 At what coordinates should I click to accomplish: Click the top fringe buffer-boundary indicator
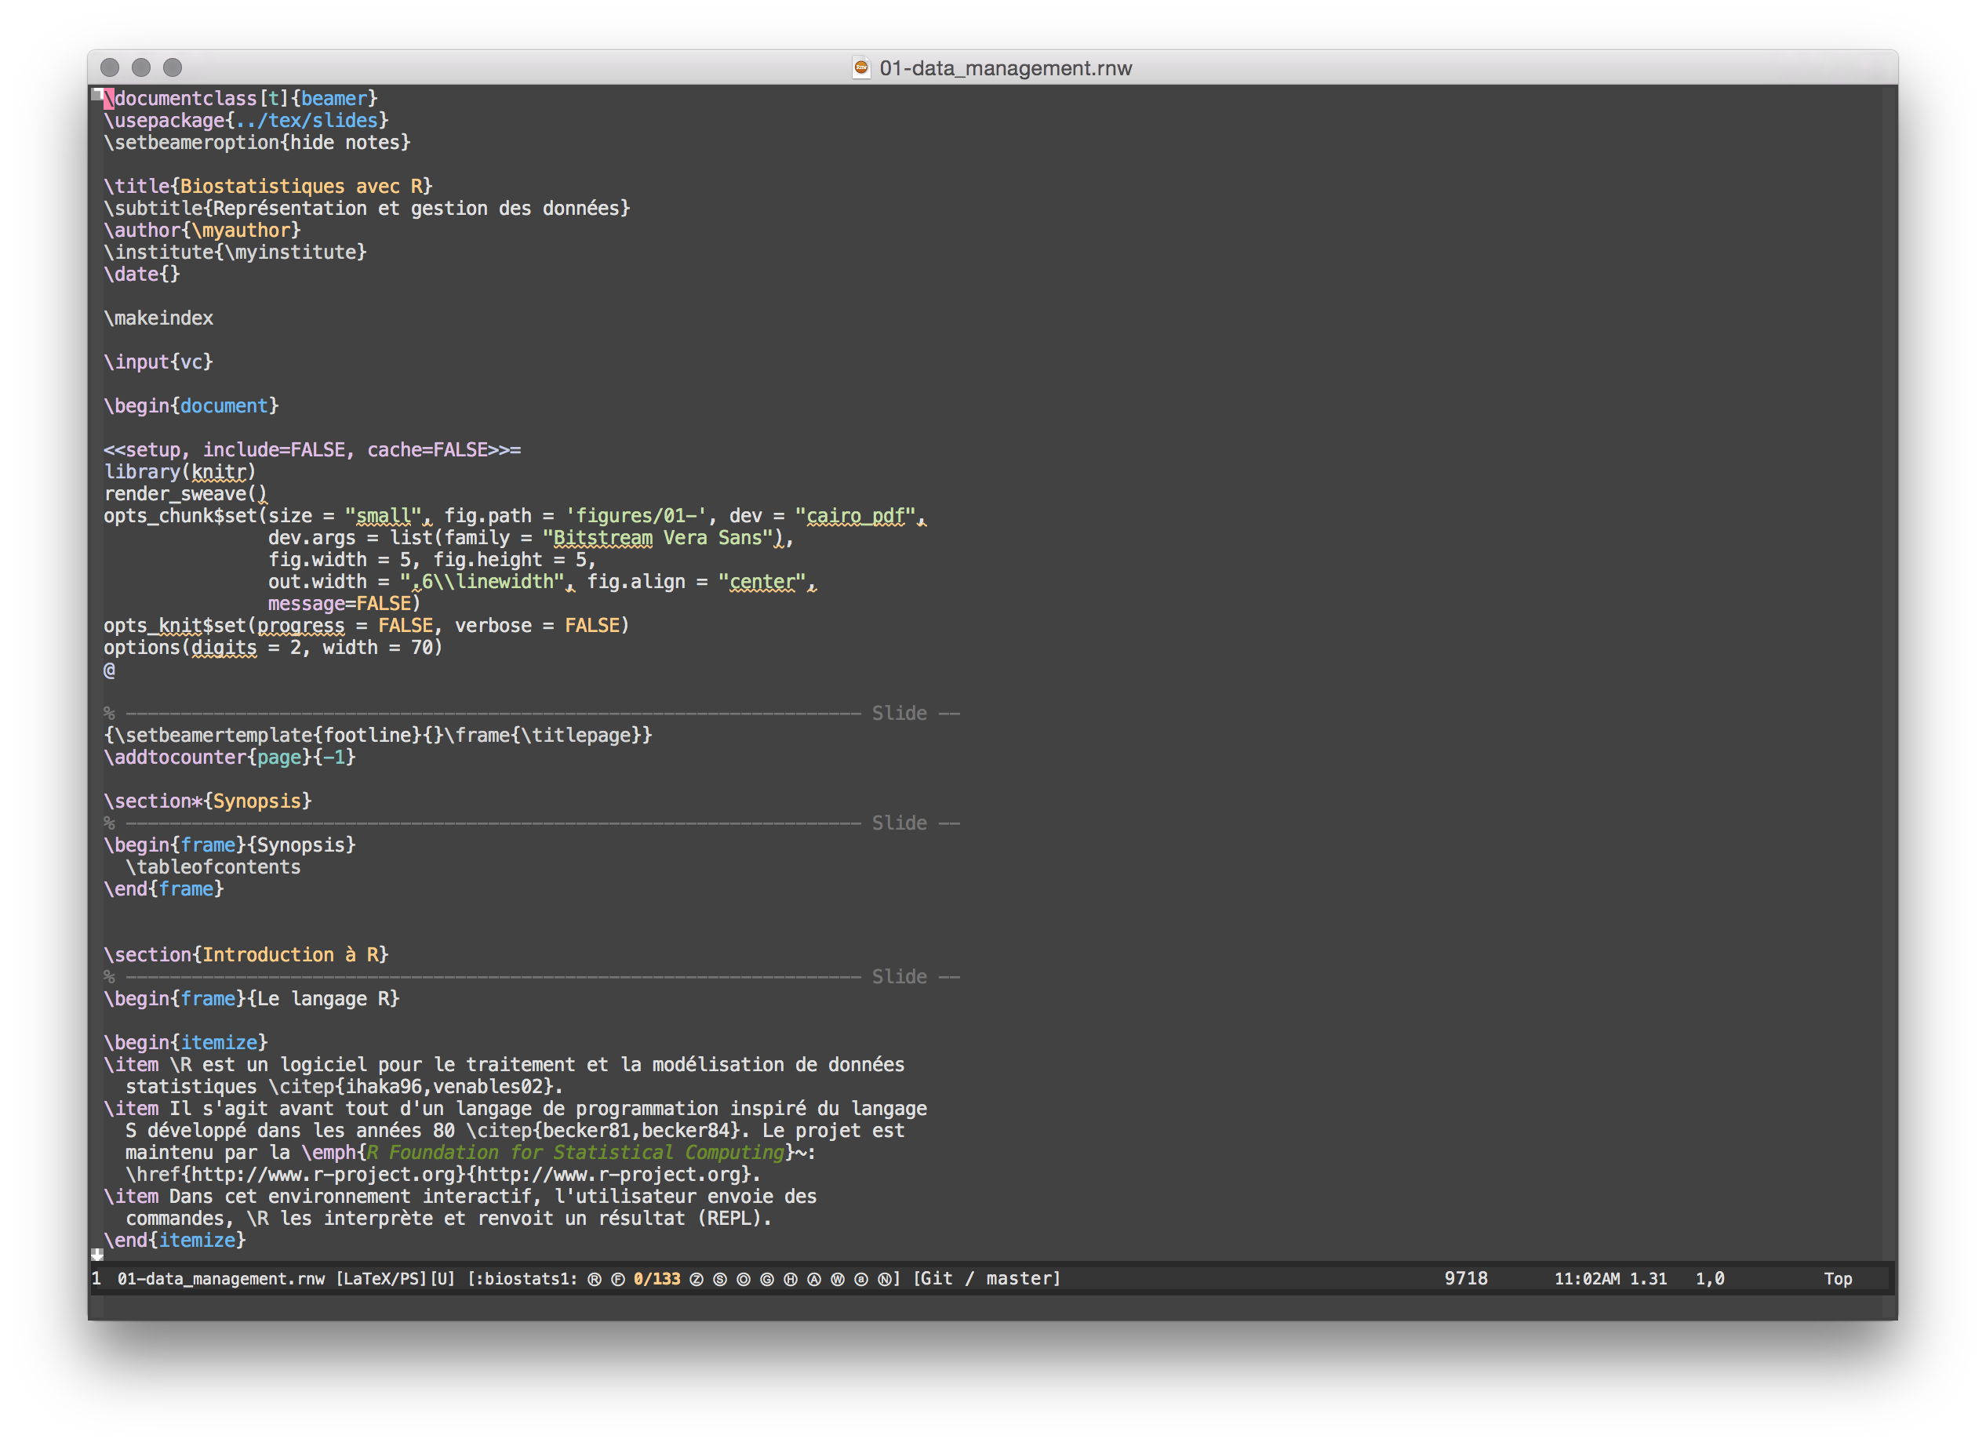[97, 95]
